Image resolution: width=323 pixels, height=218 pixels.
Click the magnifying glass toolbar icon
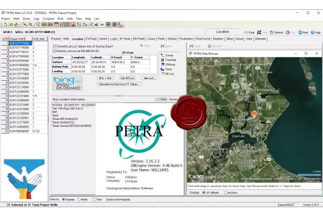pos(30,24)
